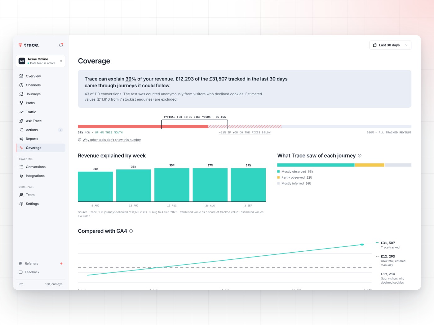Navigate to Journeys label
Image resolution: width=434 pixels, height=325 pixels.
coord(33,94)
